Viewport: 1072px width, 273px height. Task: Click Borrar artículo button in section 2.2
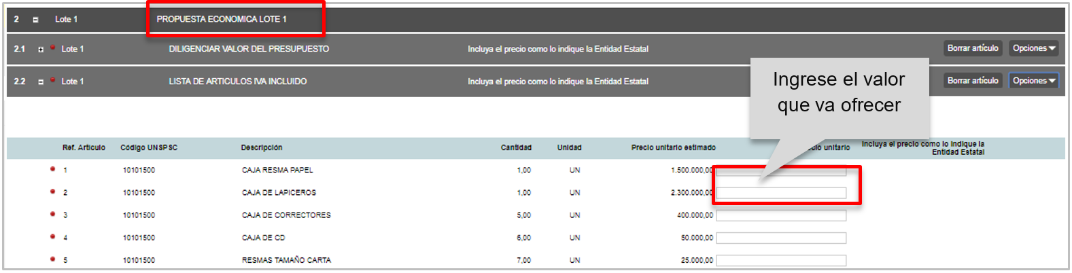(x=973, y=81)
